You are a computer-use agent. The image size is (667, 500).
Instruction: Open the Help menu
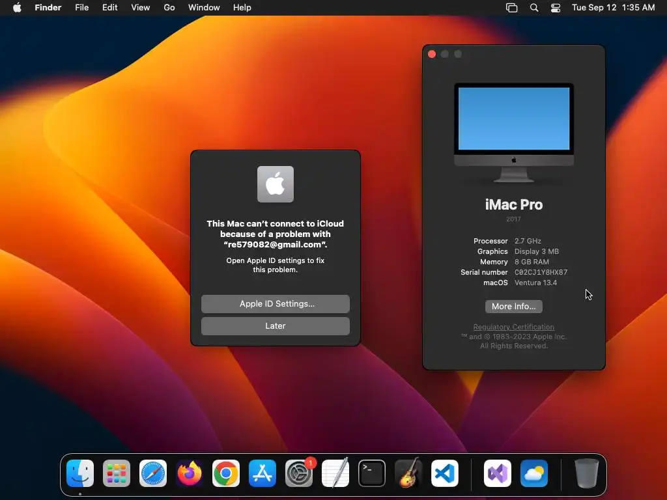point(242,8)
